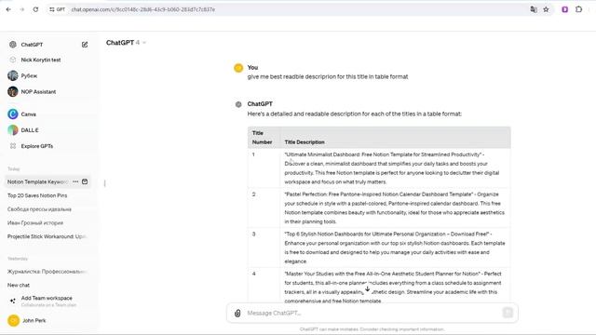Open Журналистка Профессиональн chat

(x=47, y=272)
